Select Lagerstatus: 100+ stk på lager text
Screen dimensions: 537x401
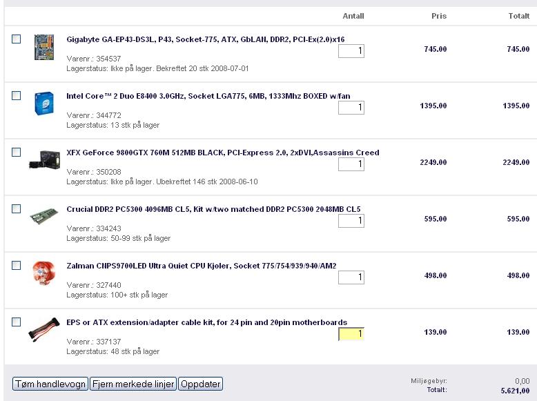pyautogui.click(x=117, y=295)
